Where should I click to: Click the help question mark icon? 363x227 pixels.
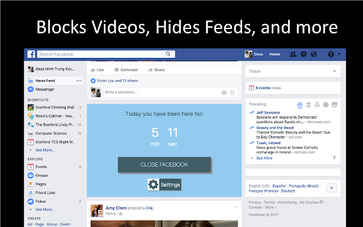[331, 54]
